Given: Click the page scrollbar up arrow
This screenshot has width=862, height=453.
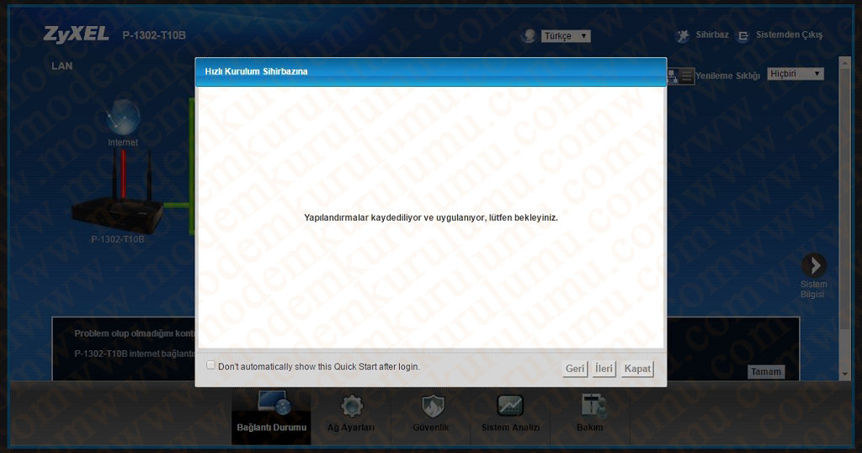Looking at the screenshot, I should (845, 61).
